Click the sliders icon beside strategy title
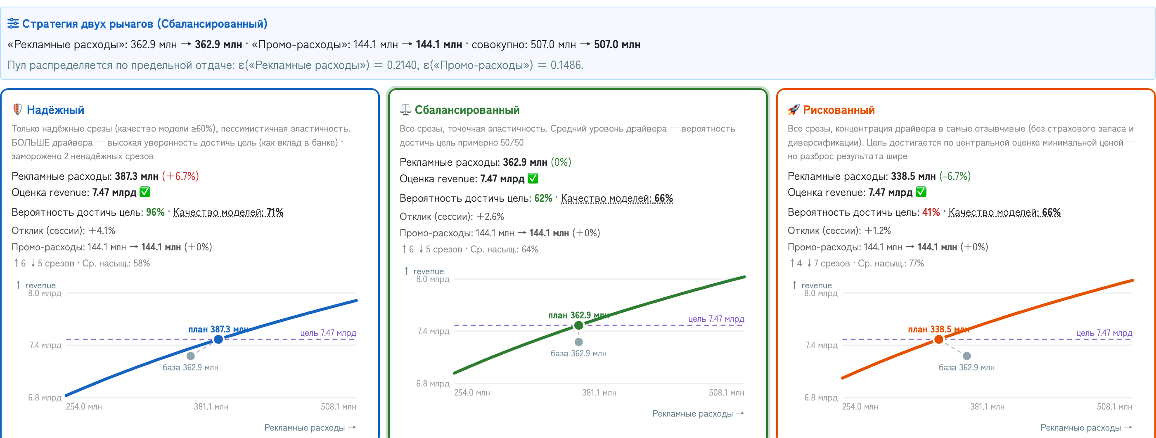Viewport: 1156px width, 438px height. (x=13, y=24)
